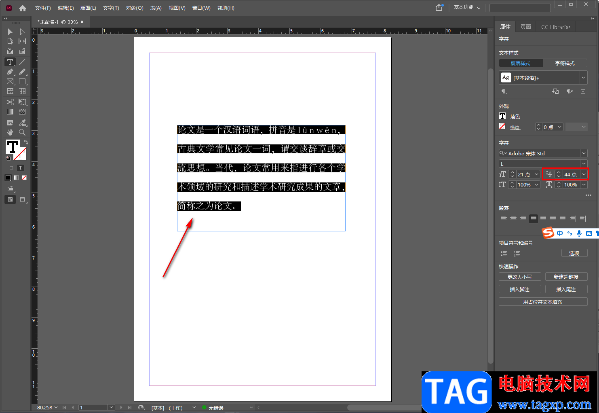Click the bulleted list icon

click(x=504, y=254)
